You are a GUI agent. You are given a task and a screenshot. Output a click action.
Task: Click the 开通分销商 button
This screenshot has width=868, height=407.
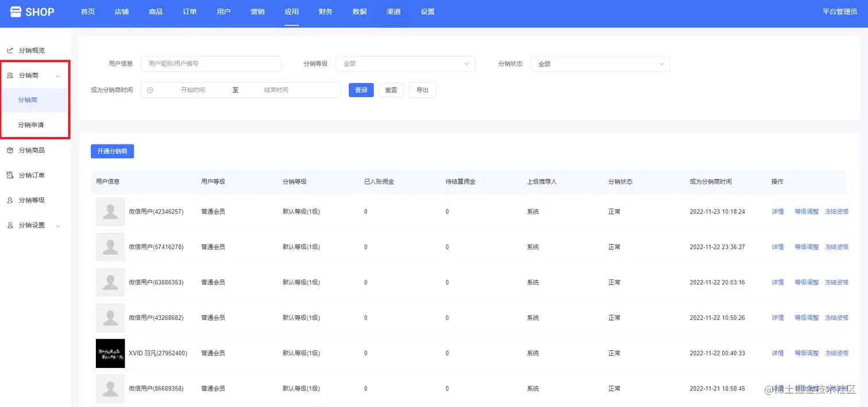coord(112,151)
